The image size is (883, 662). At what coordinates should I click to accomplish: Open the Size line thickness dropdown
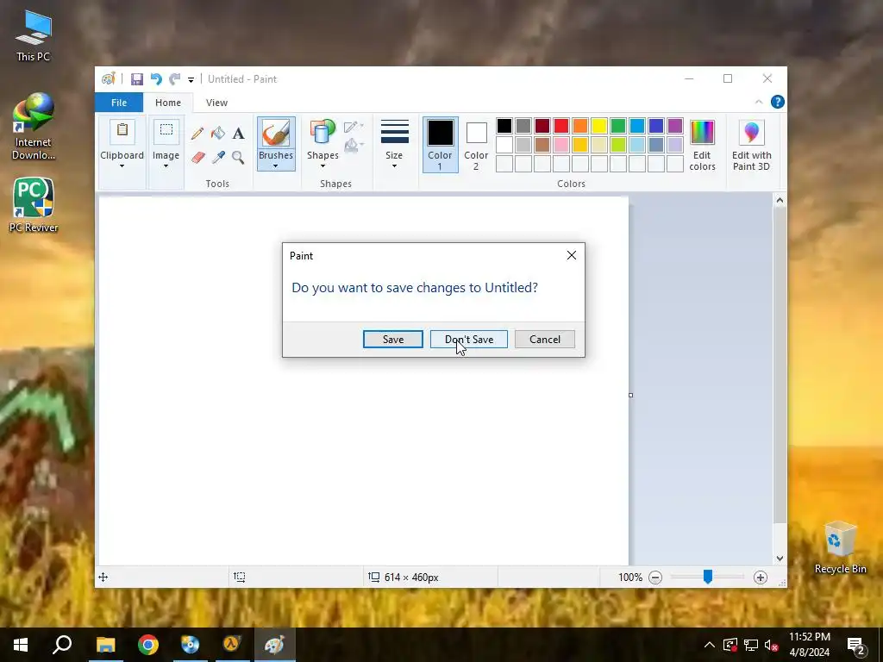pos(394,144)
